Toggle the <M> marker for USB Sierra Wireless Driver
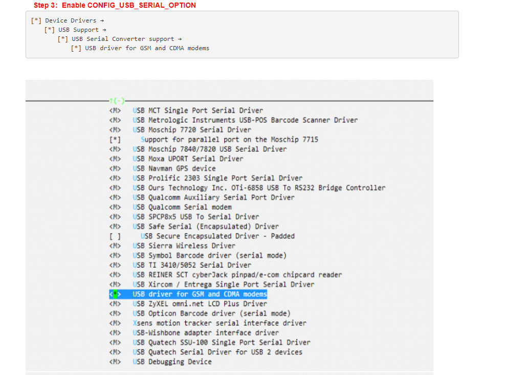 115,246
